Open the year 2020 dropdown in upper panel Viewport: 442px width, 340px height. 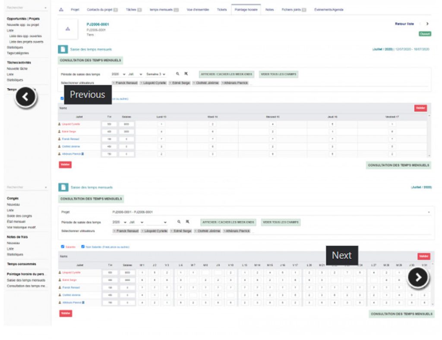click(x=118, y=74)
